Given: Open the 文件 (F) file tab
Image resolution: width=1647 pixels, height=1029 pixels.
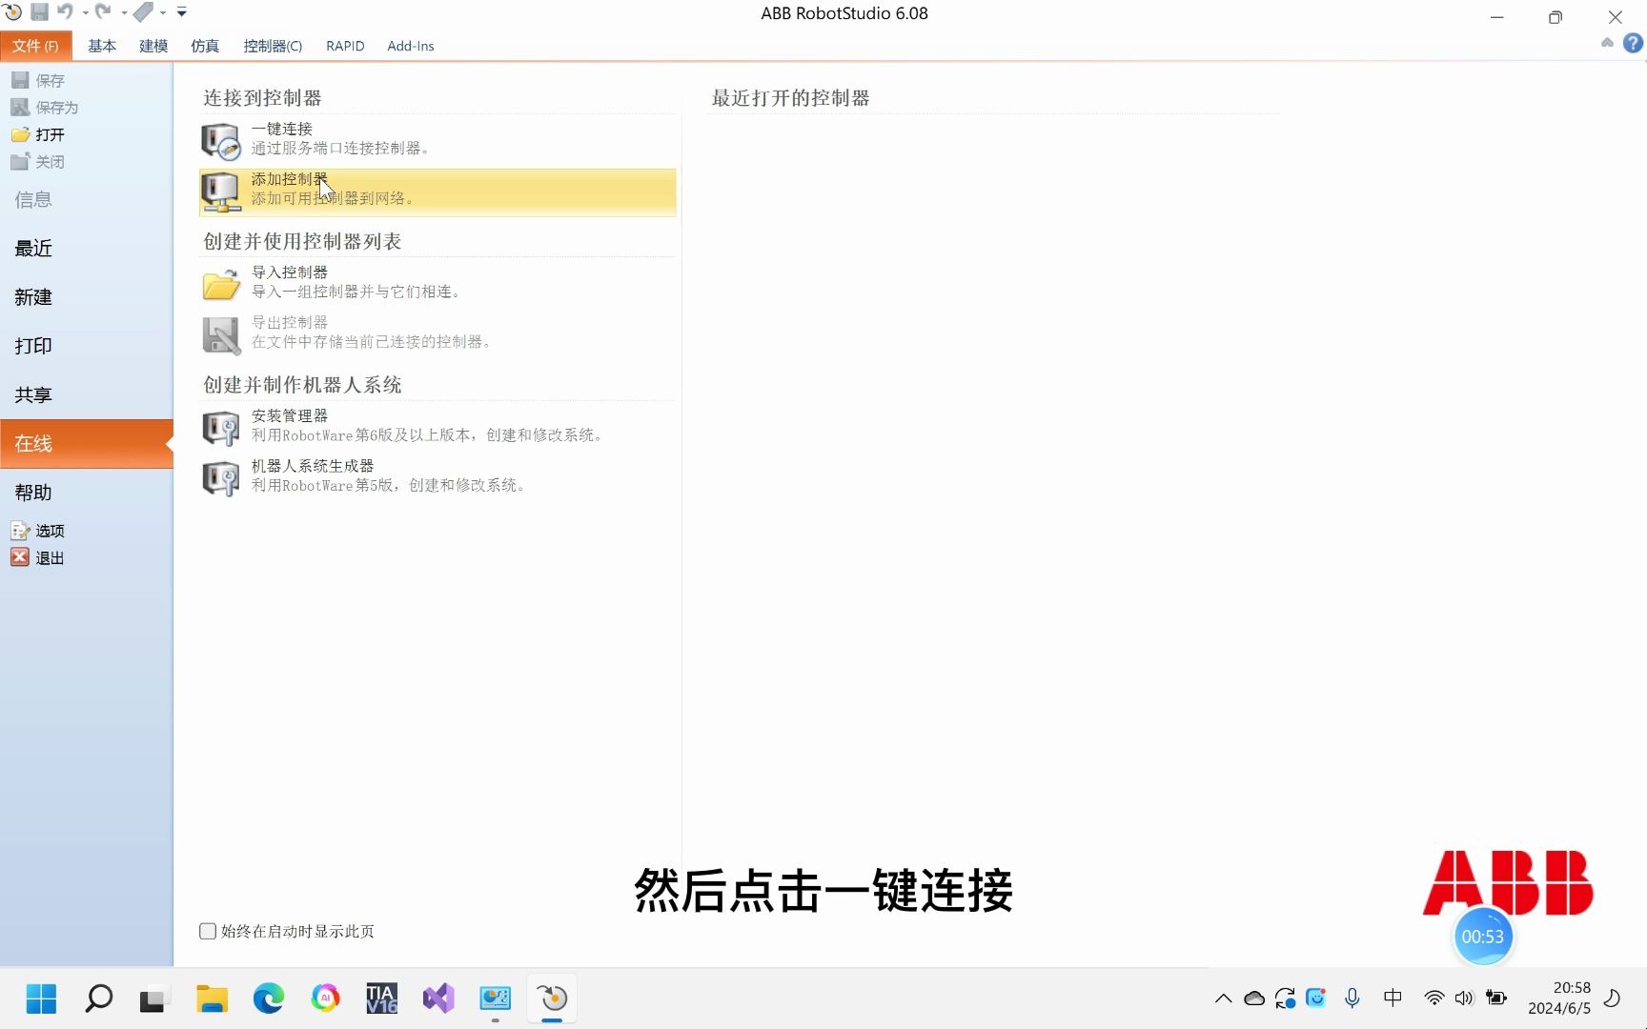Looking at the screenshot, I should (36, 46).
